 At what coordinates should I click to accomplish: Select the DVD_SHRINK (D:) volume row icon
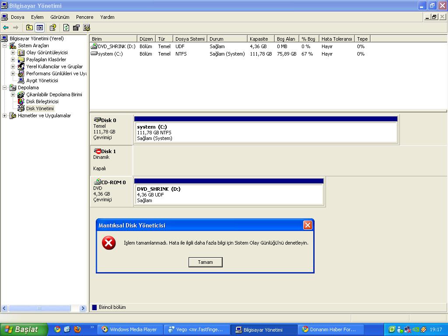click(x=94, y=46)
